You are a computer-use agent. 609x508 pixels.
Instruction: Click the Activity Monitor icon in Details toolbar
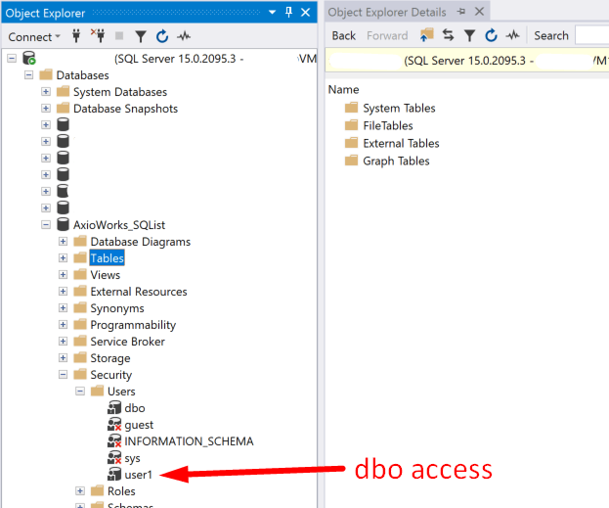pos(512,35)
